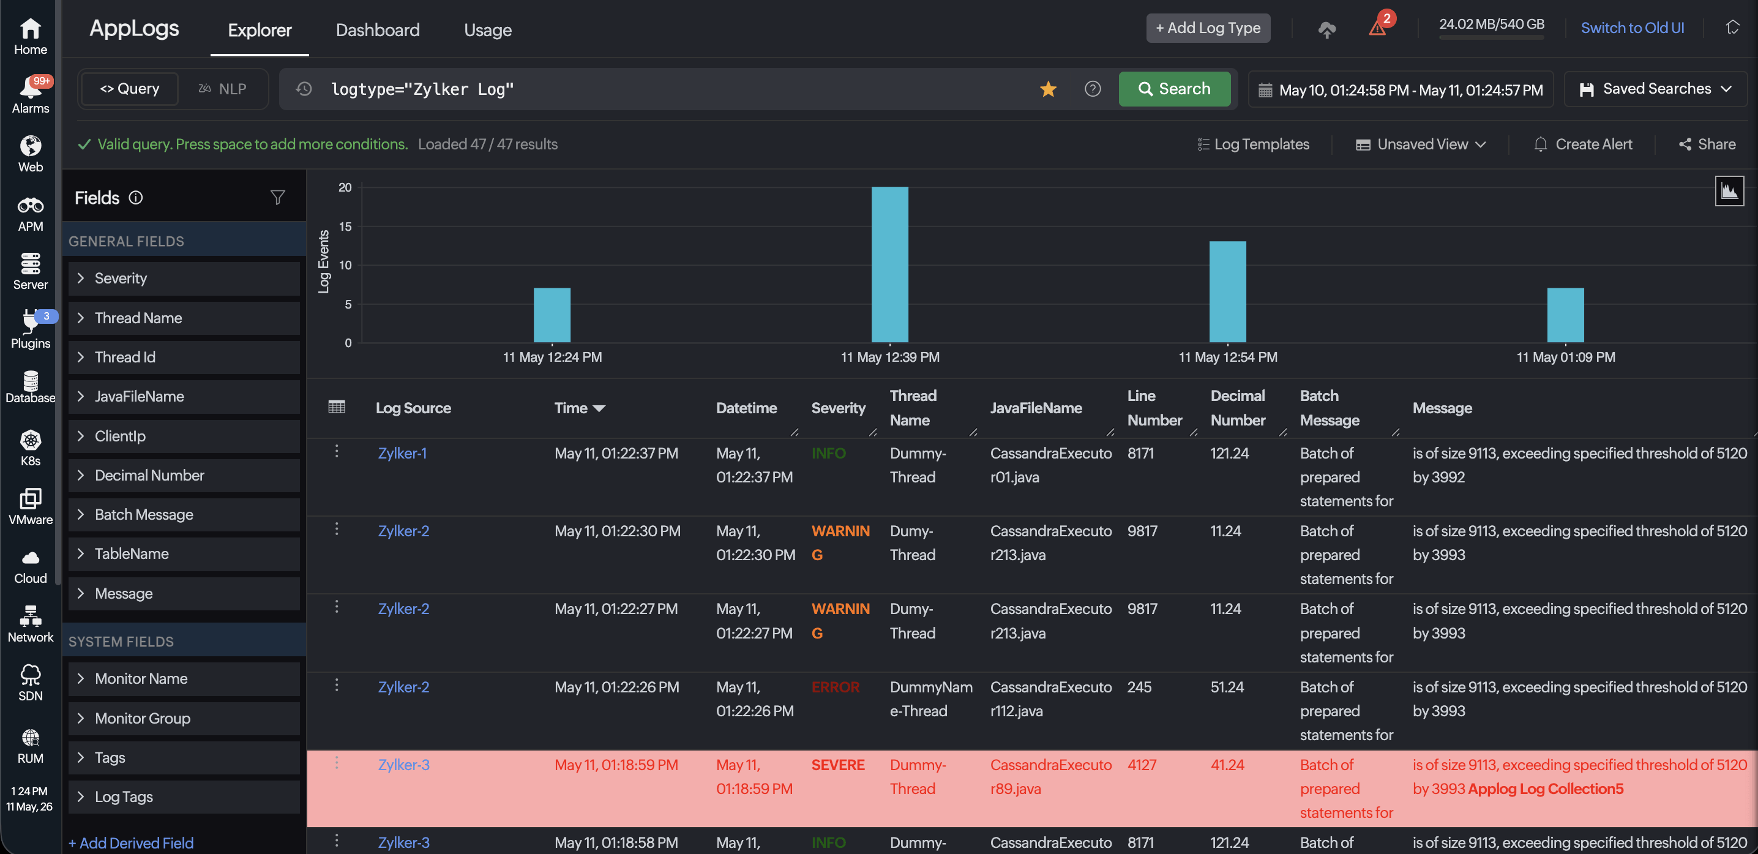The image size is (1758, 854).
Task: Expand the Thread Id field
Action: (x=184, y=357)
